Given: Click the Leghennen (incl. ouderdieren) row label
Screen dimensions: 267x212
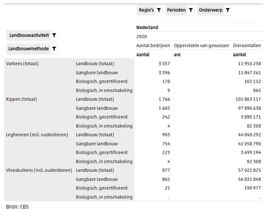Looking at the screenshot, I should tap(37, 135).
